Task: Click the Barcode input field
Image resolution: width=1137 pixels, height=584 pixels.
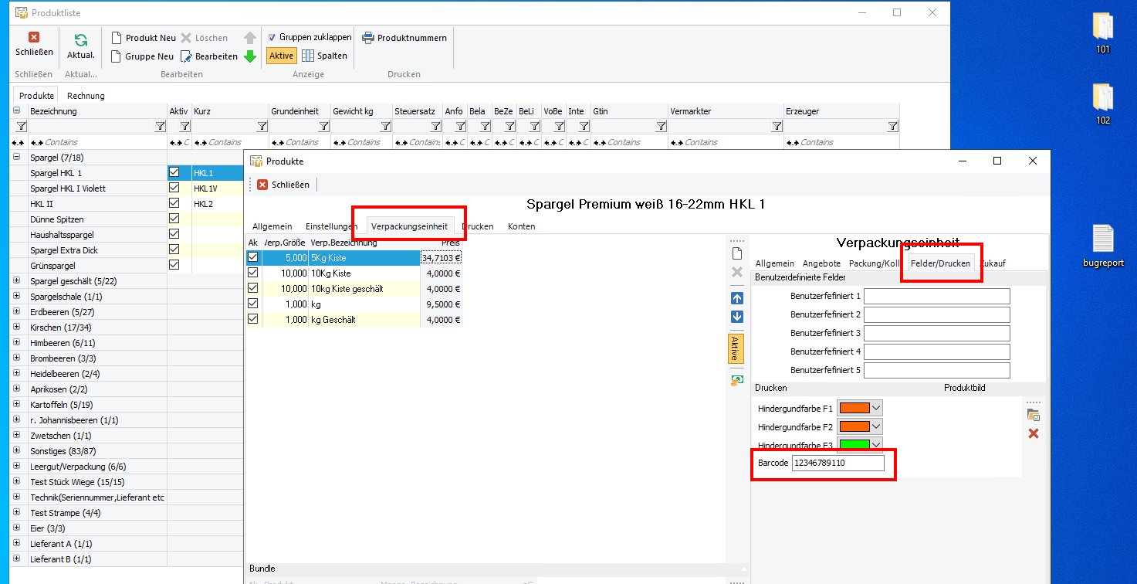Action: (x=838, y=463)
